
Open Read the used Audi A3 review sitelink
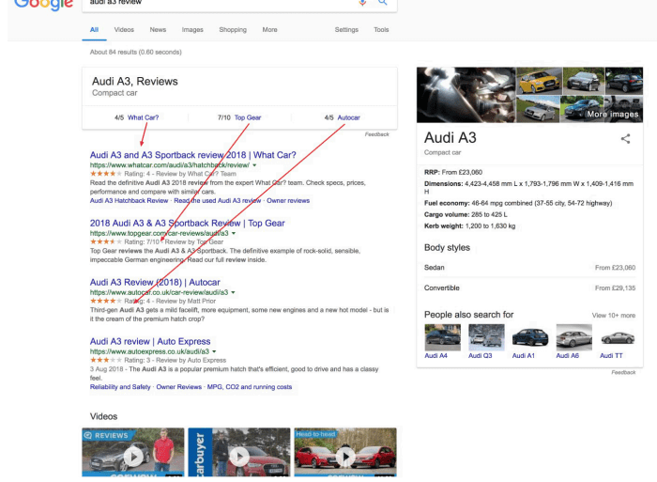pyautogui.click(x=218, y=200)
